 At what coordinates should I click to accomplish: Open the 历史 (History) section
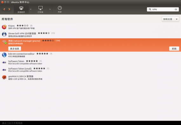(60, 10)
